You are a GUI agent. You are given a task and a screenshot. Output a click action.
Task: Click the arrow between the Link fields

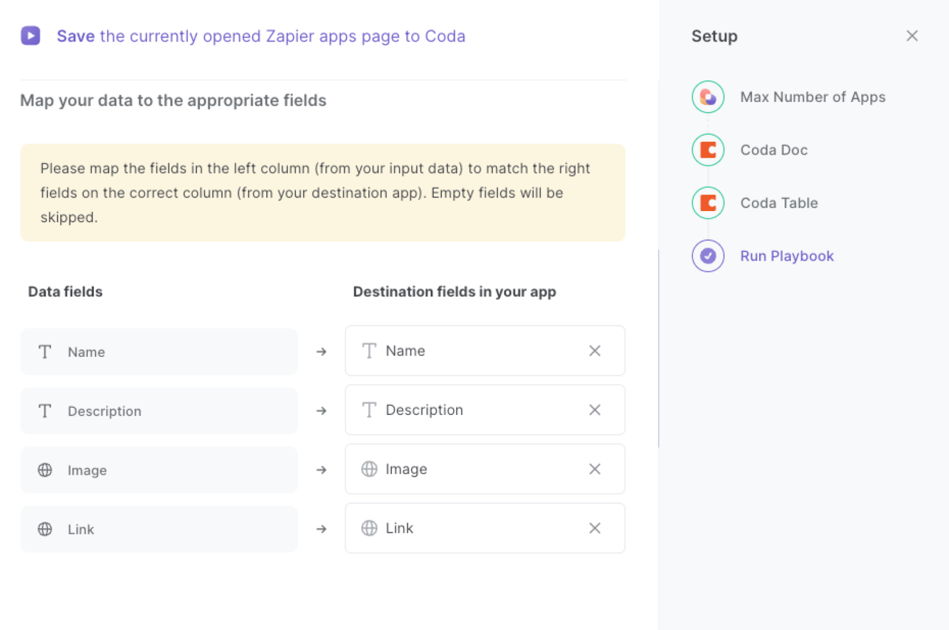click(321, 529)
